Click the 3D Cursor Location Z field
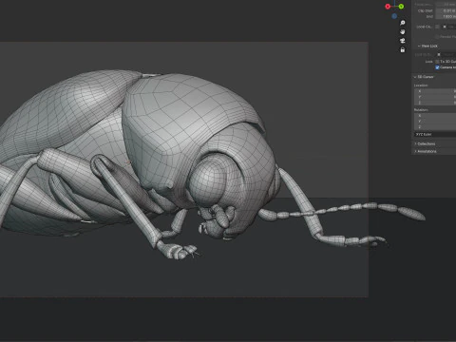The height and width of the screenshot is (342, 456). point(435,103)
